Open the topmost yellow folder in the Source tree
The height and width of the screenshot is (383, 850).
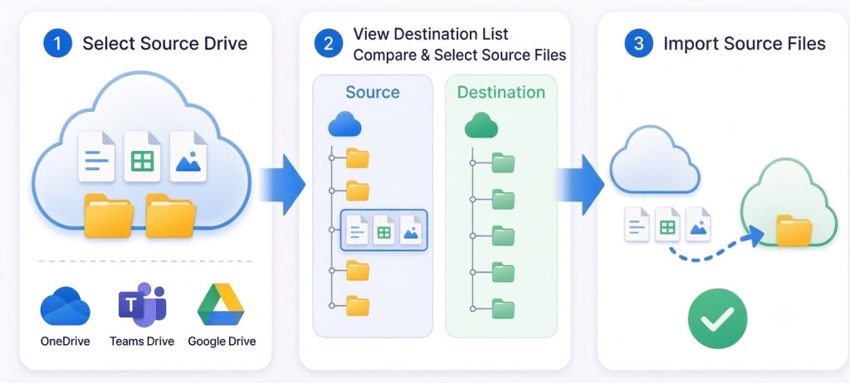pos(357,158)
